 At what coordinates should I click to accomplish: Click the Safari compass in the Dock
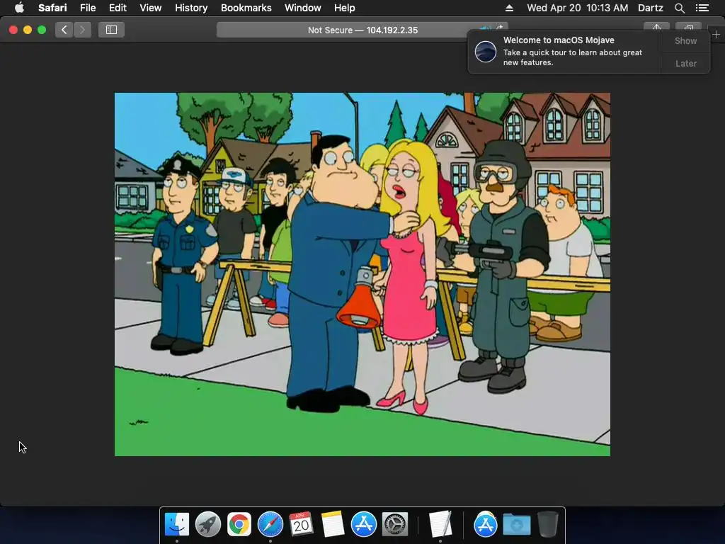[270, 524]
